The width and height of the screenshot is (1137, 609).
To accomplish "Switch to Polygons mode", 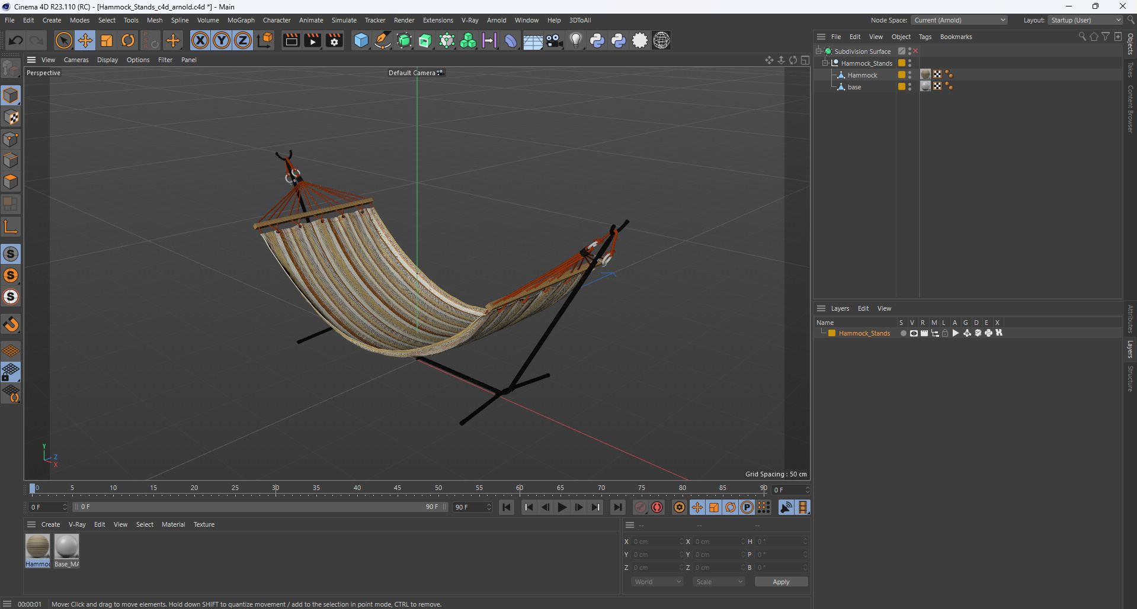I will coord(11,182).
